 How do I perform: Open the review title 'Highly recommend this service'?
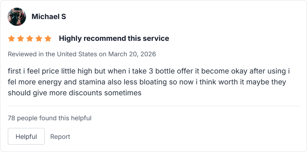tap(114, 38)
